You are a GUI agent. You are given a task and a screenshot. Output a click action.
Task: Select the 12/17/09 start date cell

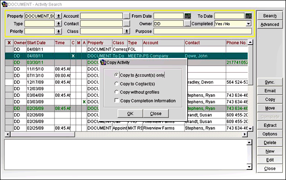click(x=41, y=82)
